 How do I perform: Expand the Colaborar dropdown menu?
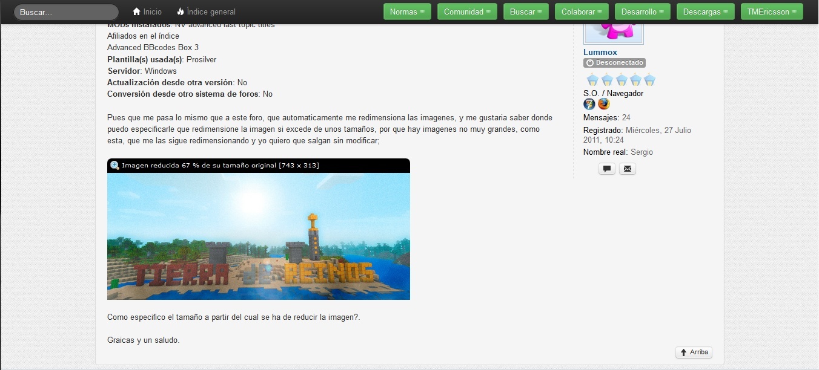582,11
